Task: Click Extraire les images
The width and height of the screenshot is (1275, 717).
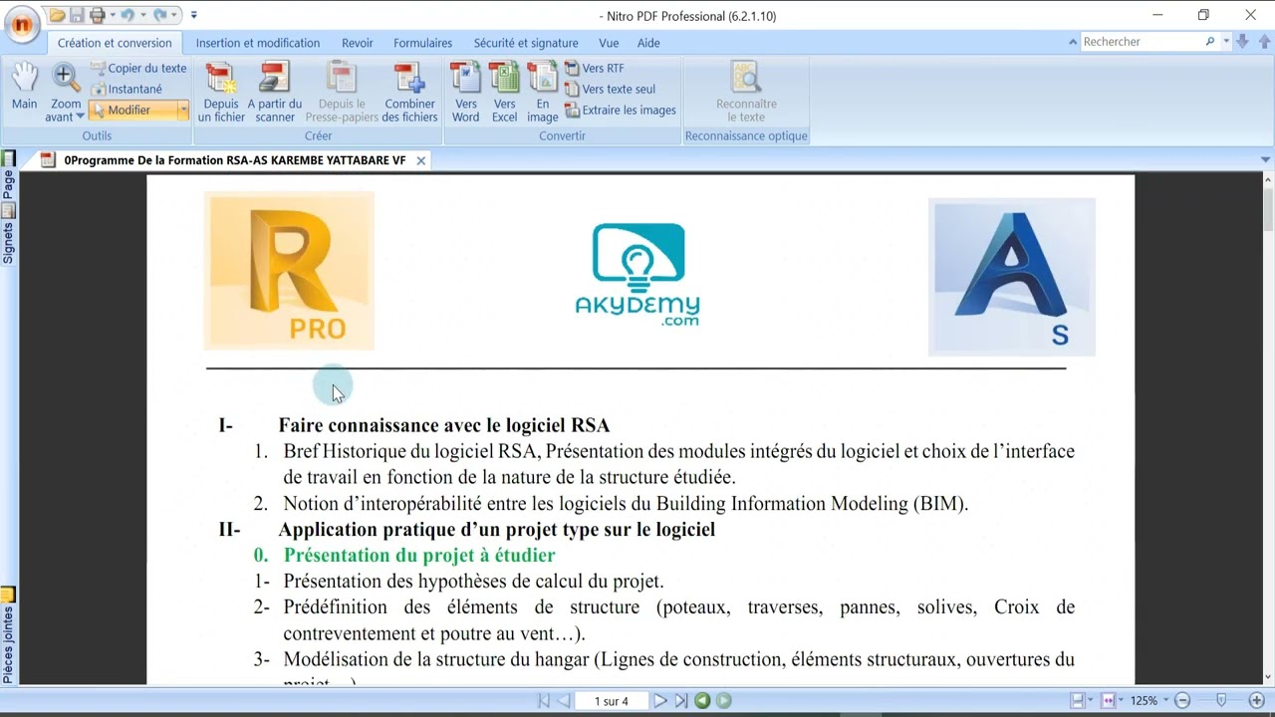Action: (x=620, y=110)
